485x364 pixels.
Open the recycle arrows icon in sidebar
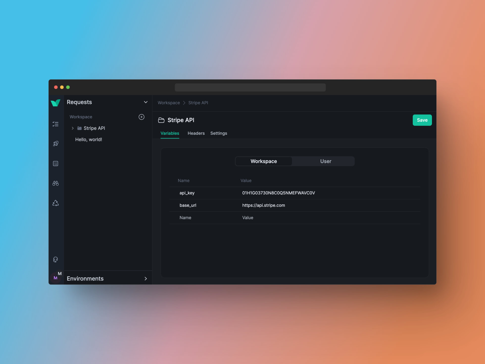[x=56, y=203]
